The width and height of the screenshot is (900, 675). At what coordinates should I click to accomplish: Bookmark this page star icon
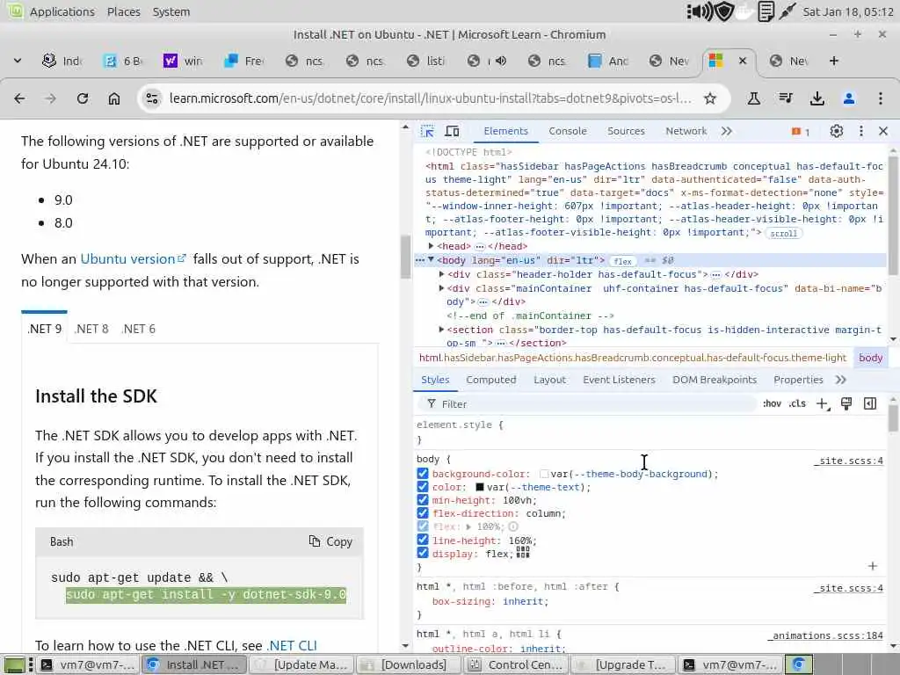point(710,98)
